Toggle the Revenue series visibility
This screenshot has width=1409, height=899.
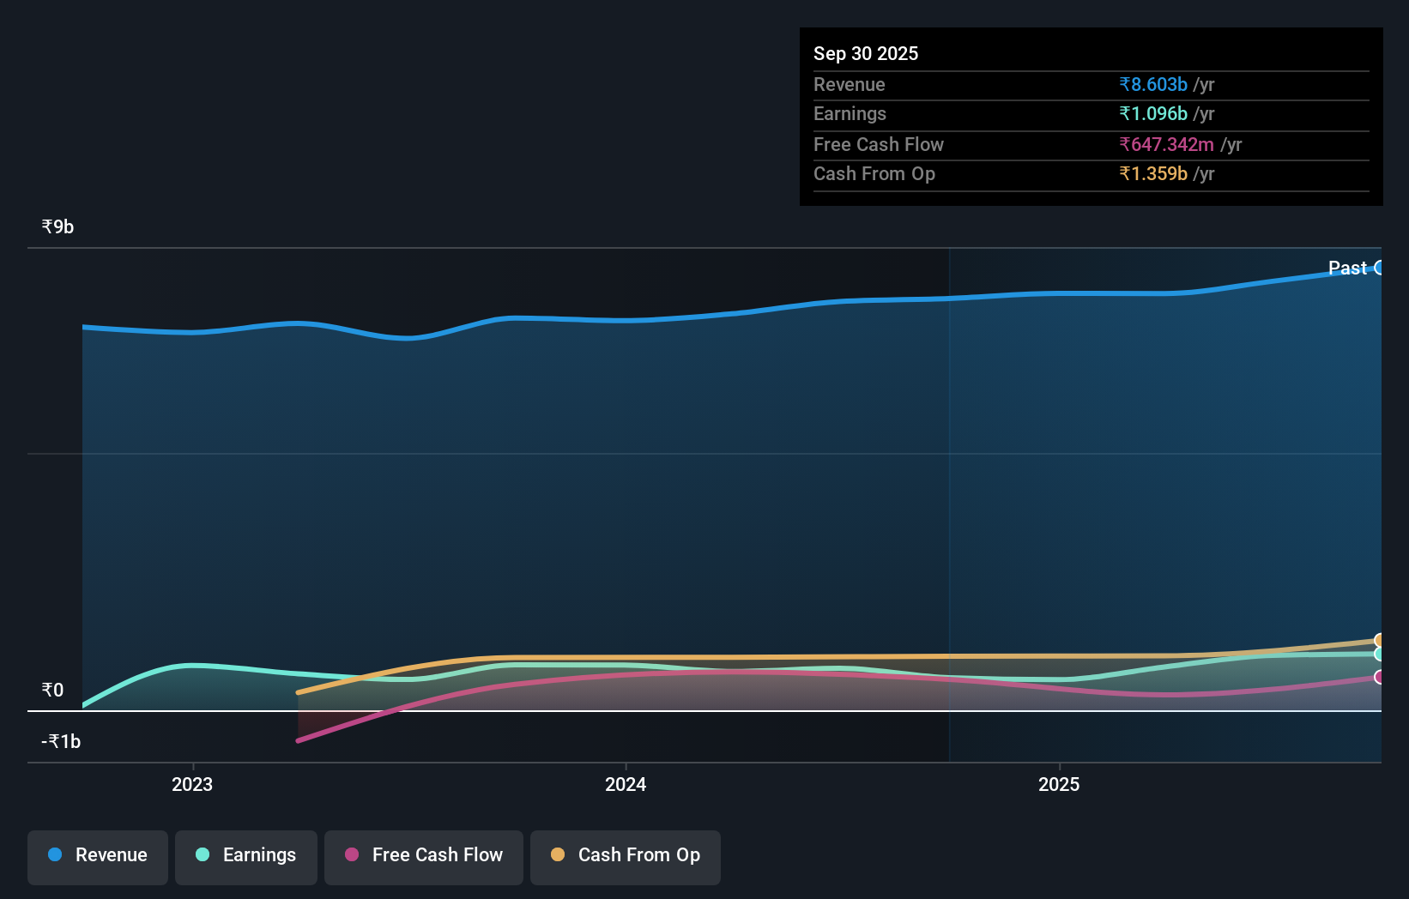(97, 856)
